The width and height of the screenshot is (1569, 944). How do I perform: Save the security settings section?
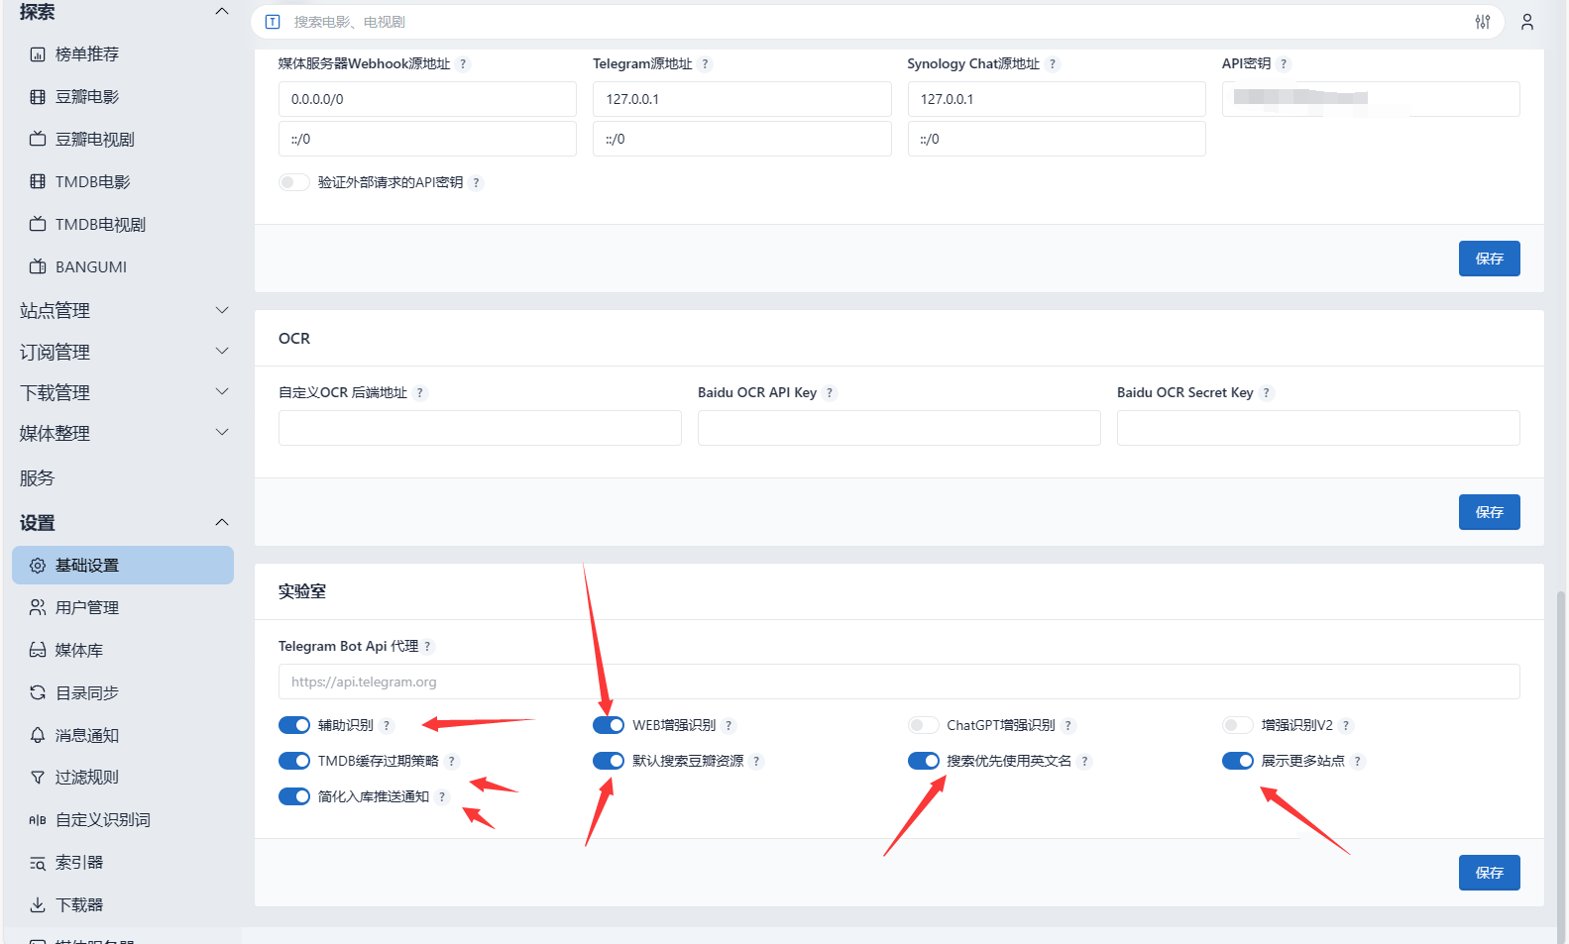(x=1489, y=259)
